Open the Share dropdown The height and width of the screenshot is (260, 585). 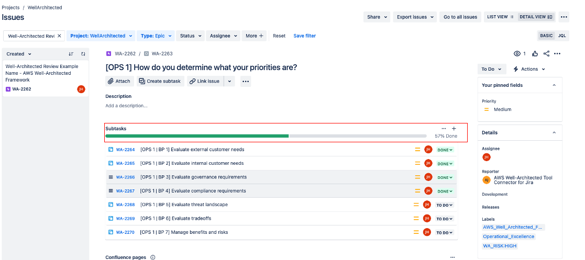click(x=377, y=17)
